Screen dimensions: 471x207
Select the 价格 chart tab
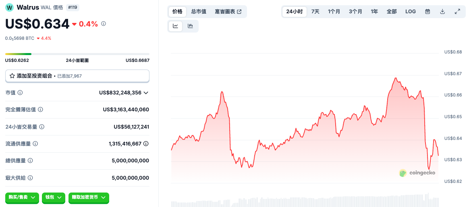point(177,12)
